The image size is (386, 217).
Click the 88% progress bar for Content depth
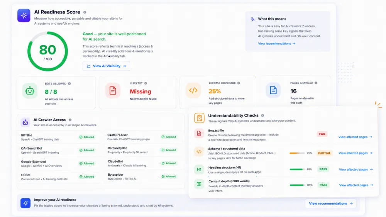click(297, 185)
